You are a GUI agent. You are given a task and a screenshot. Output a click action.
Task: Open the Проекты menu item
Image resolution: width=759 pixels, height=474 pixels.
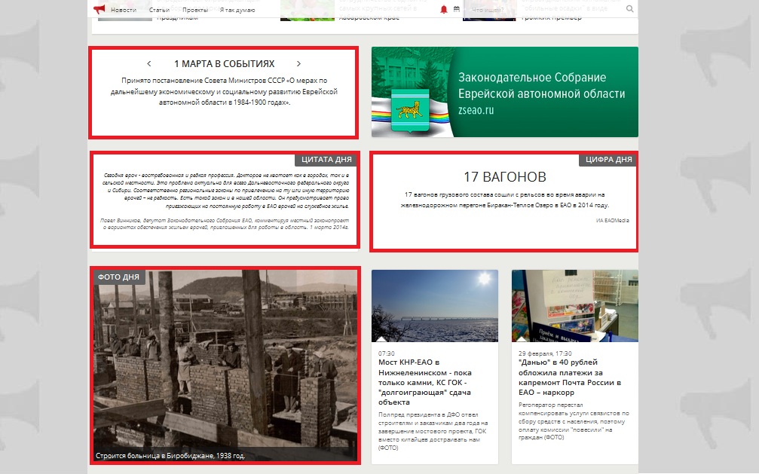coord(195,10)
